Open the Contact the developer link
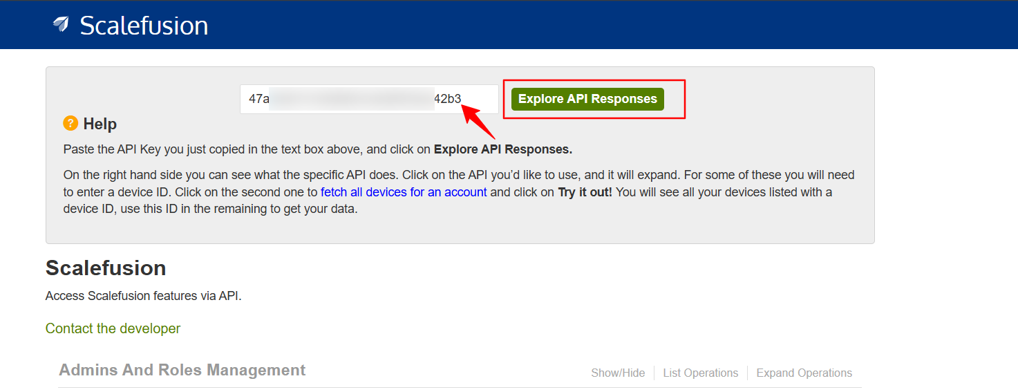This screenshot has height=392, width=1018. [x=113, y=328]
